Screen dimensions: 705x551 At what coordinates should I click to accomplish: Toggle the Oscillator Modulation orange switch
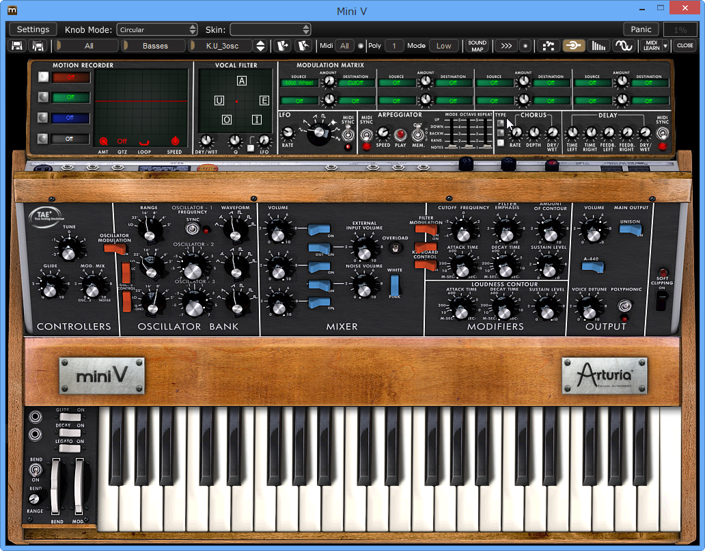[x=115, y=248]
